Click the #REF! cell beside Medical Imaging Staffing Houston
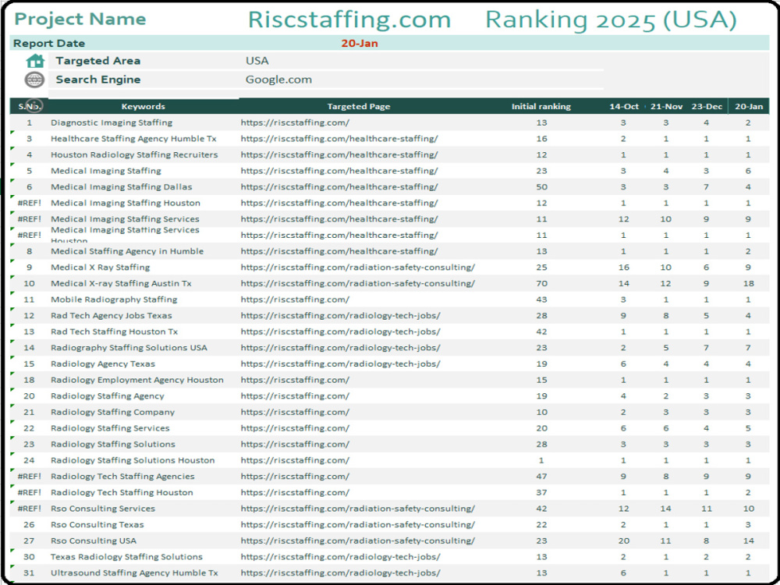Viewport: 780px width, 585px height. pyautogui.click(x=30, y=203)
